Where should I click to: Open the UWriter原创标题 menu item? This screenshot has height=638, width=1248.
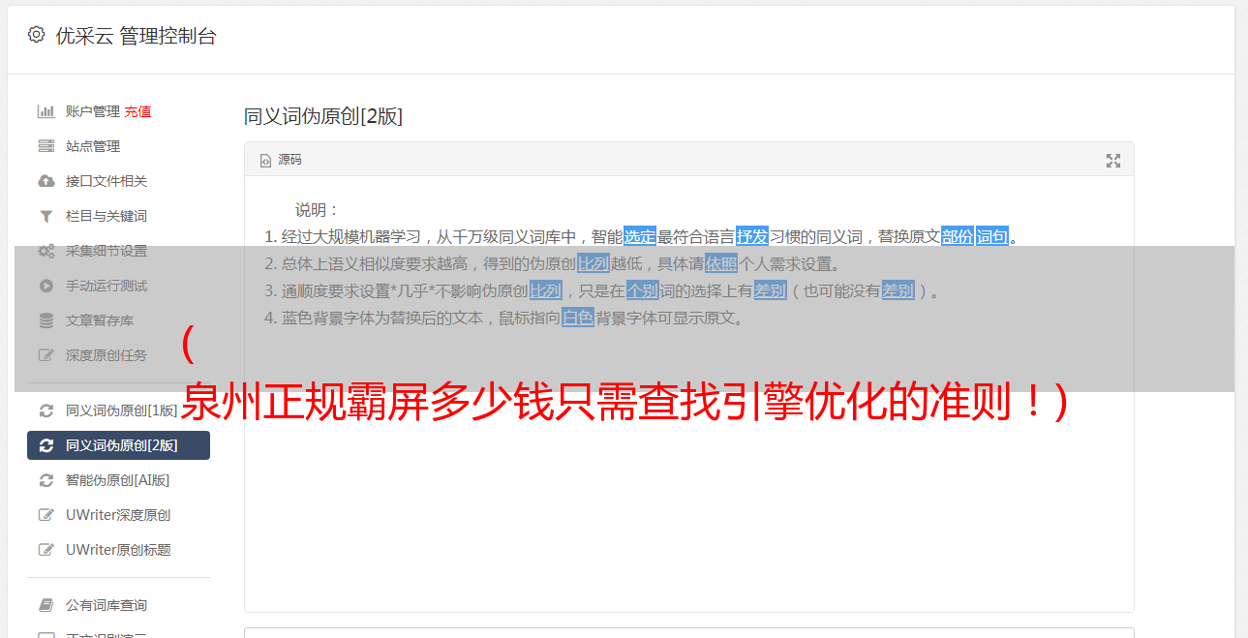point(118,550)
